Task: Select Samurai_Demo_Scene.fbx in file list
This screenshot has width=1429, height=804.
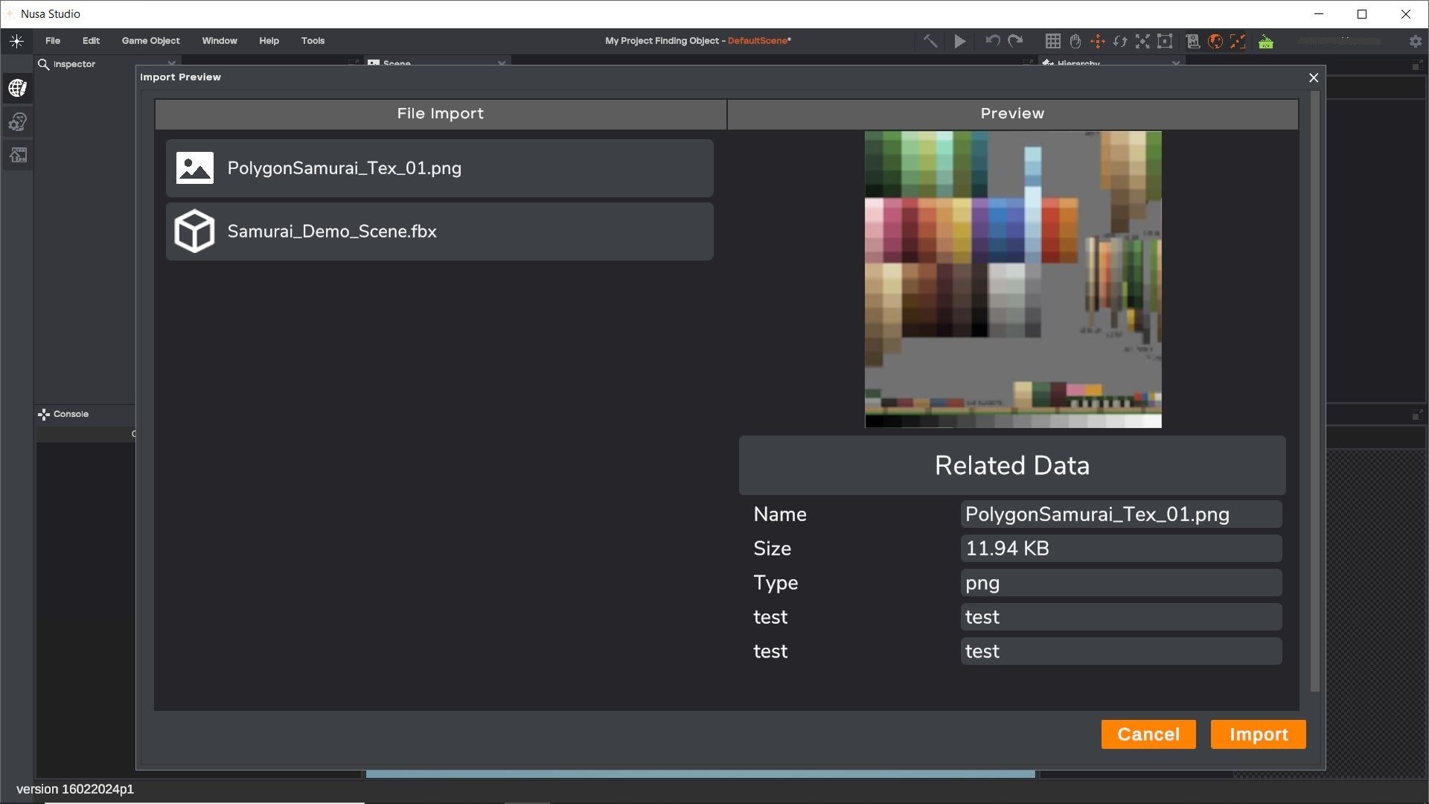Action: pos(439,232)
